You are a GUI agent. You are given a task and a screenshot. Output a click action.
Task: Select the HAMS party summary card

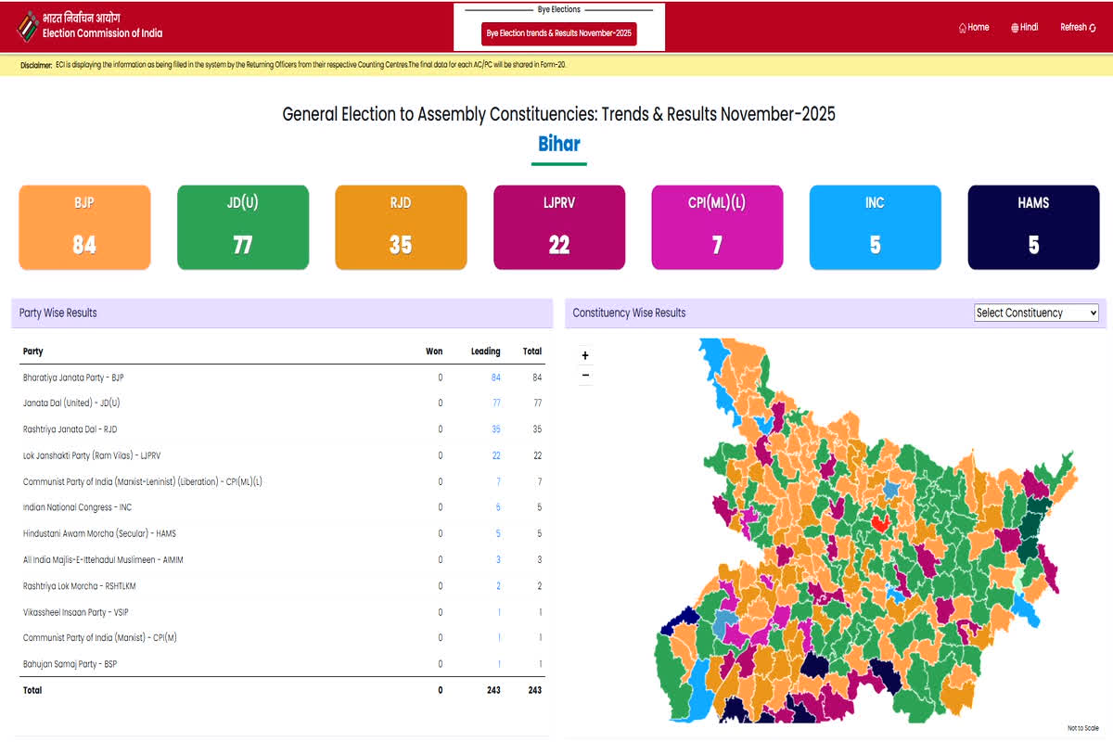tap(1033, 226)
